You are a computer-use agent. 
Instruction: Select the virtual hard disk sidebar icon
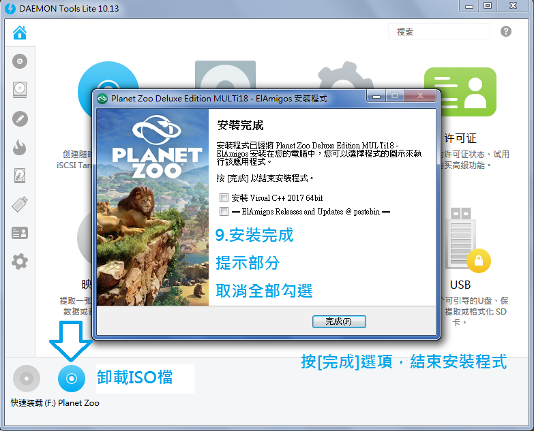pos(20,176)
